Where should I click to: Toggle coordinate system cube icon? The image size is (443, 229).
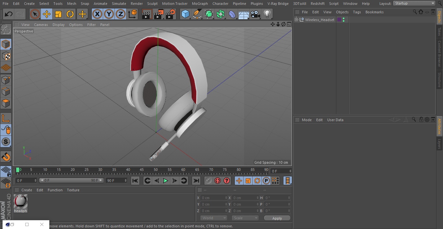[133, 14]
